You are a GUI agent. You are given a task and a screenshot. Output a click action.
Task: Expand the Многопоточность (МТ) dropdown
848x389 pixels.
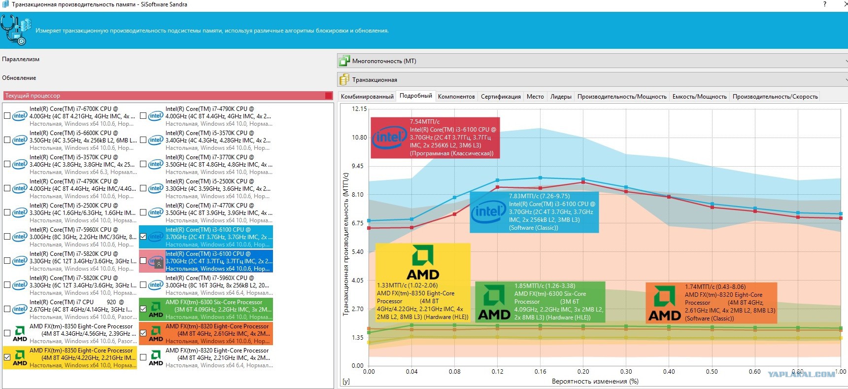coord(592,61)
